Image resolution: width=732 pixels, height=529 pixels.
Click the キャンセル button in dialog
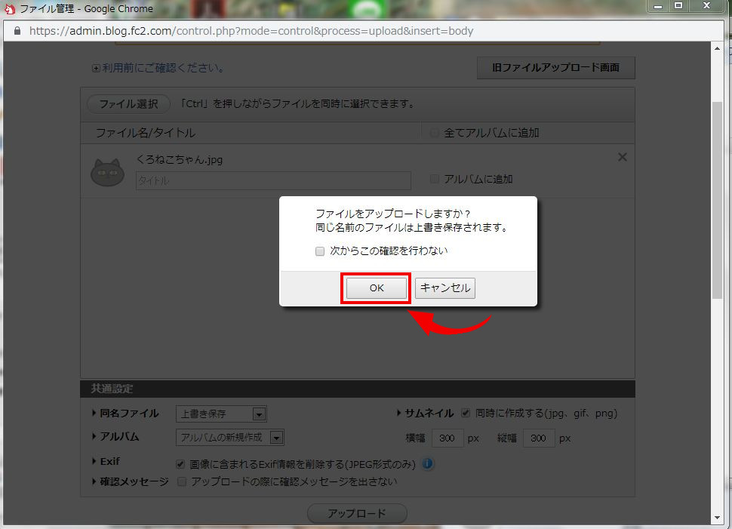(445, 288)
